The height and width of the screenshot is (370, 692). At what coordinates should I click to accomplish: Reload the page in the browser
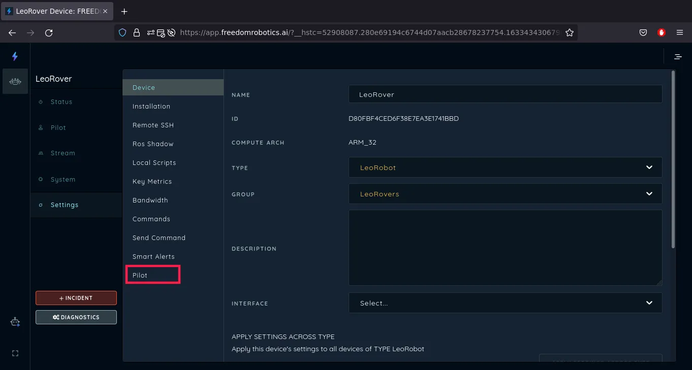tap(49, 32)
